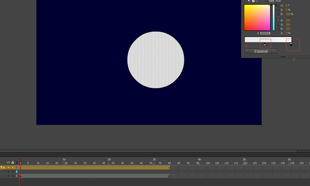This screenshot has width=310, height=186.
Task: Click the mask layer icon on the selected layer
Action: [1, 168]
